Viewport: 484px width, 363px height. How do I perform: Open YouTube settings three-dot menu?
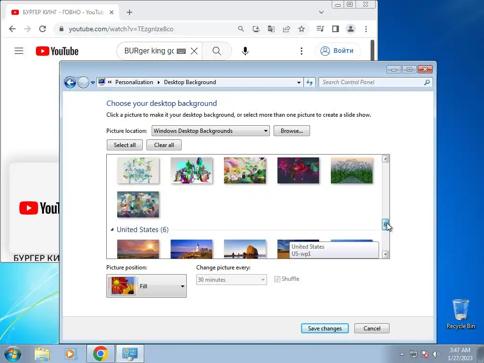(302, 51)
